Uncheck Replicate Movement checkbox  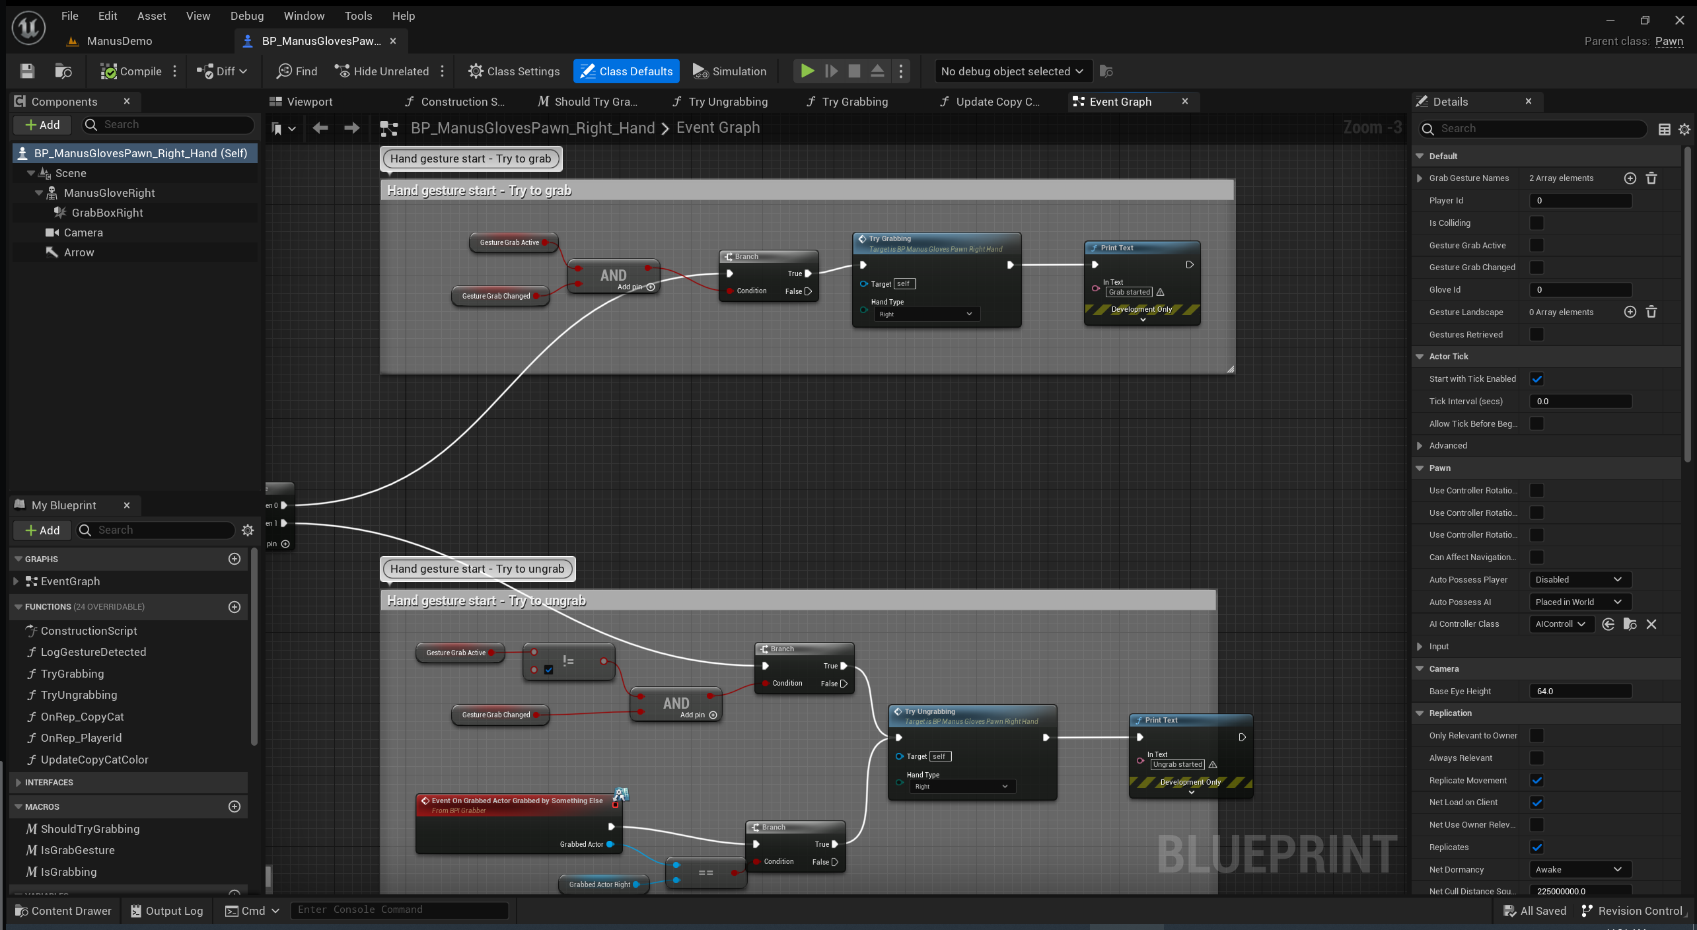[1536, 780]
